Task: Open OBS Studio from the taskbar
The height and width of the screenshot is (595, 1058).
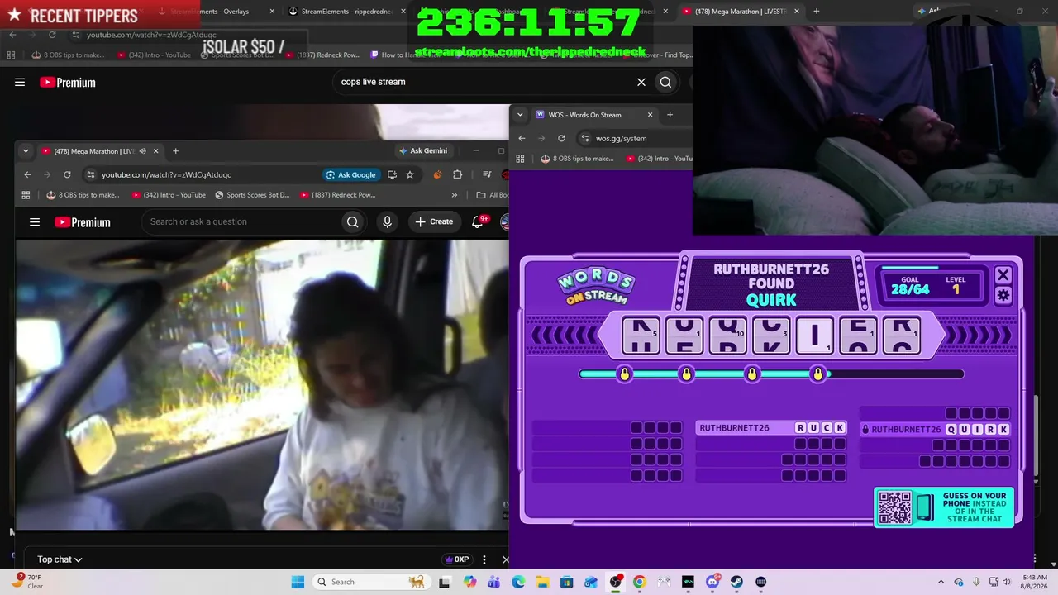Action: [x=616, y=582]
